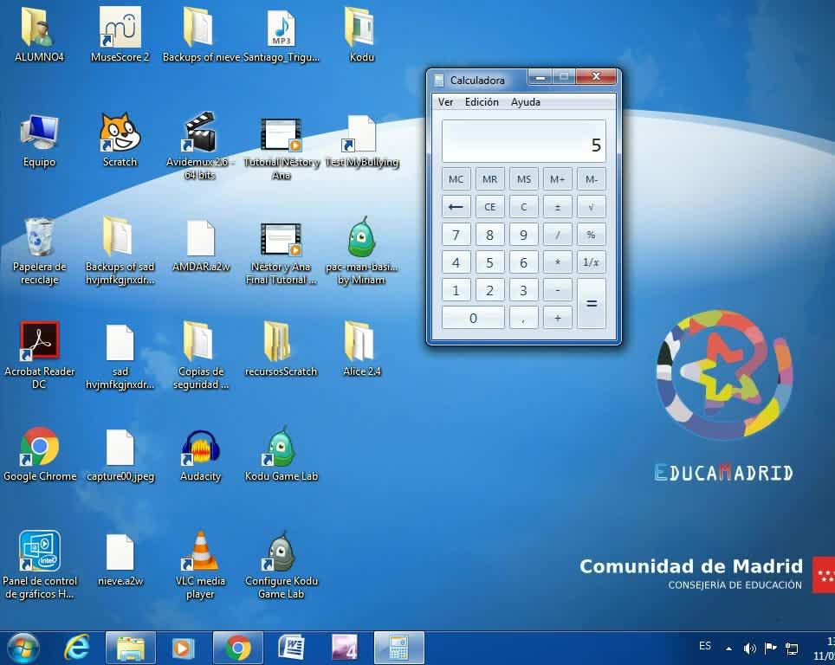Open Windows Media Player taskbar icon

pos(183,648)
